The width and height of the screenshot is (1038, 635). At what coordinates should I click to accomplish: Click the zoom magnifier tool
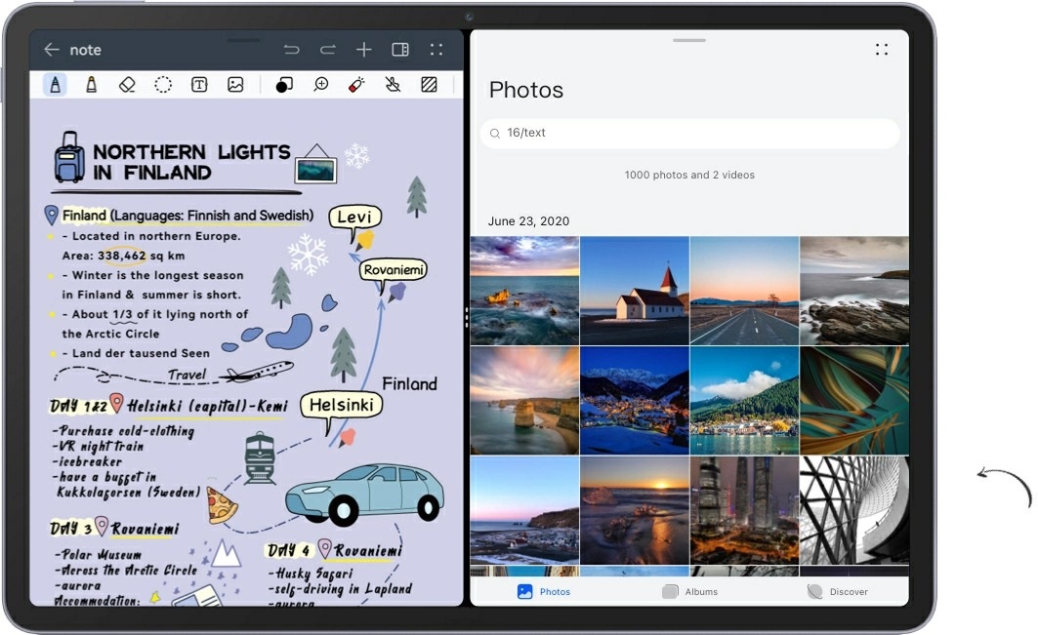tap(321, 85)
